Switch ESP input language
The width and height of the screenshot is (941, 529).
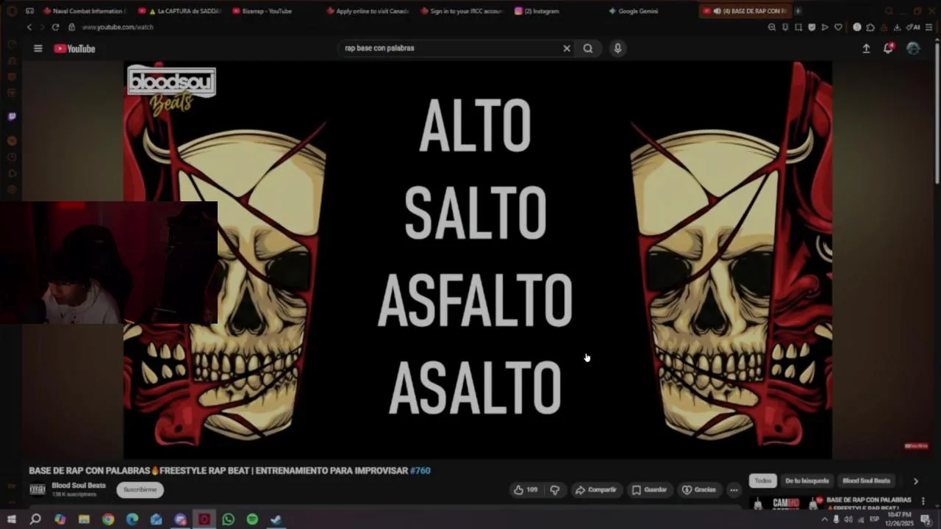click(875, 519)
